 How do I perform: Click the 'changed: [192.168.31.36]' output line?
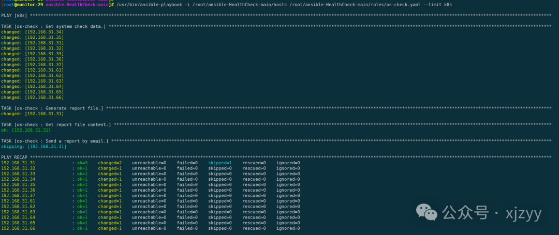[x=33, y=59]
